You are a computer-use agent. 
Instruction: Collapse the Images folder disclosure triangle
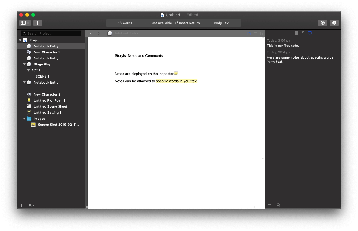coord(24,119)
